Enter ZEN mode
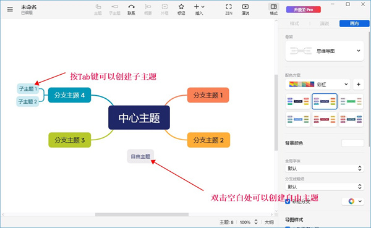 click(x=229, y=9)
